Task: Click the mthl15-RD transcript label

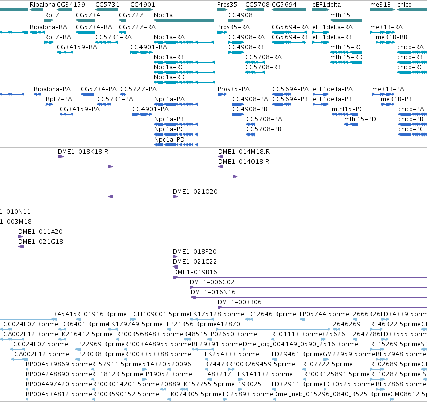Action: tap(346, 57)
